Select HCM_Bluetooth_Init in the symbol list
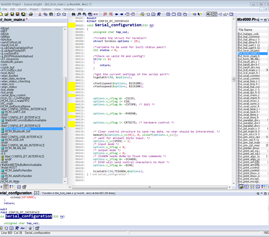Viewport: 269px width, 237px height. click(x=18, y=132)
